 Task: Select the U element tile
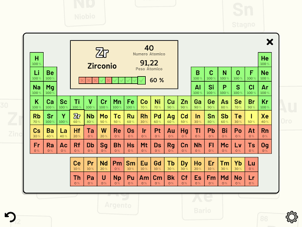coord(104,179)
